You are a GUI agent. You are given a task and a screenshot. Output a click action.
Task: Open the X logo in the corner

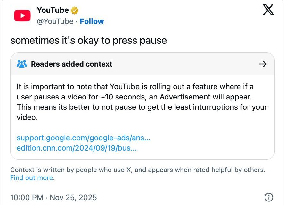pos(268,10)
